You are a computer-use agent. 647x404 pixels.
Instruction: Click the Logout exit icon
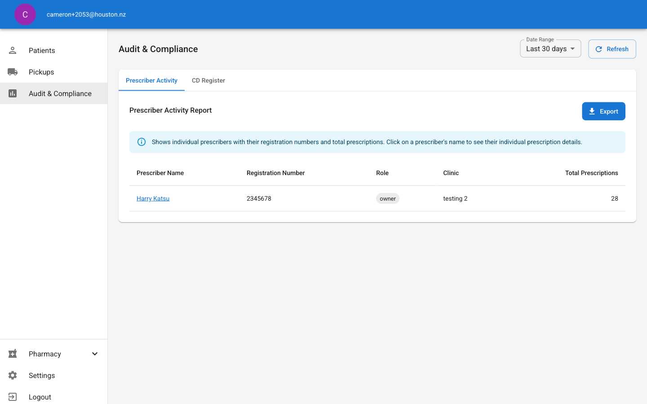click(x=13, y=397)
